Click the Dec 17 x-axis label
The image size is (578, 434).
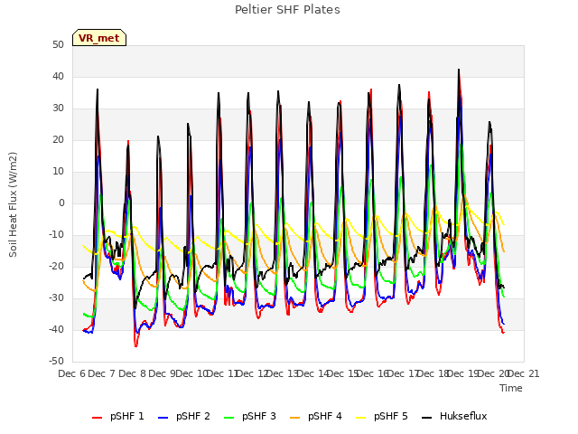(403, 373)
